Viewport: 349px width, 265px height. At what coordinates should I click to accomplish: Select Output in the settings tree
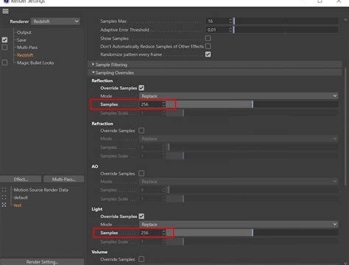(x=24, y=32)
